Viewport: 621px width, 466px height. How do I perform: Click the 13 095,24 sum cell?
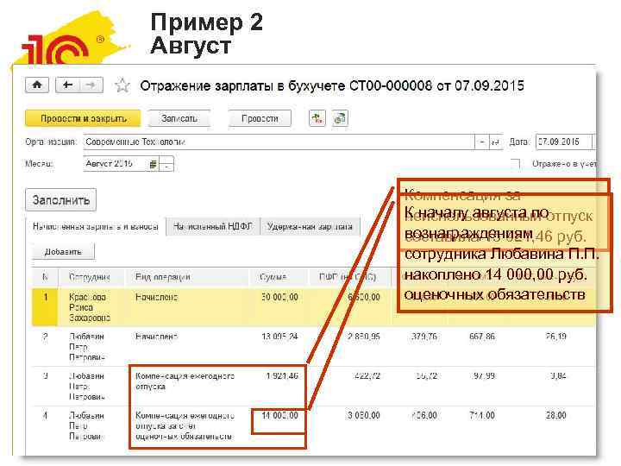pos(279,337)
